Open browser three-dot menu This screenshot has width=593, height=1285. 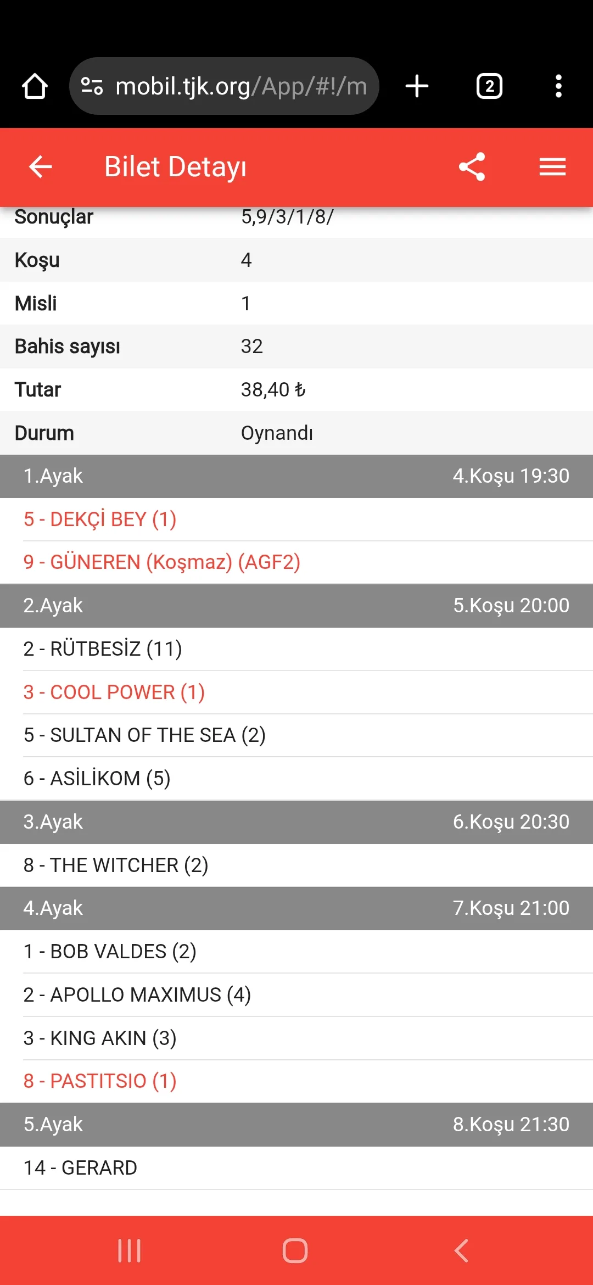(x=558, y=86)
